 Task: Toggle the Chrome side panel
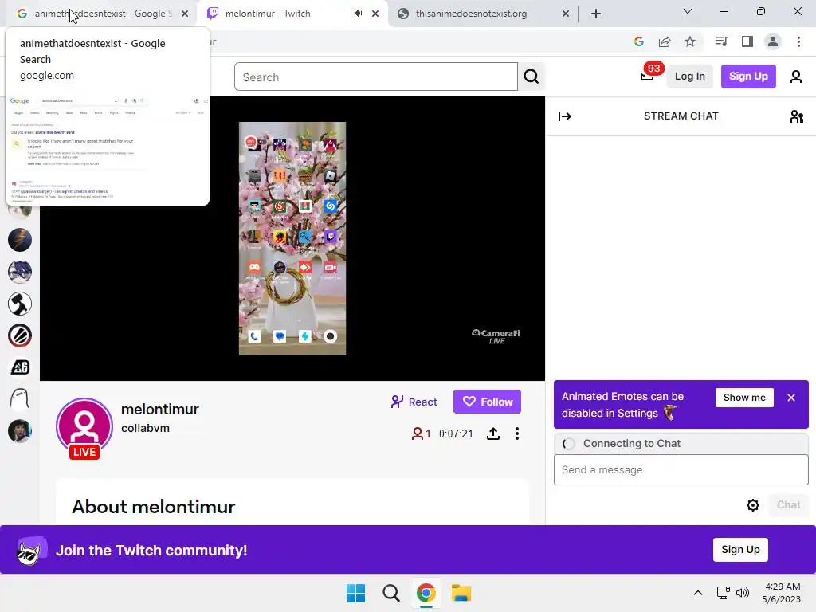pos(747,41)
